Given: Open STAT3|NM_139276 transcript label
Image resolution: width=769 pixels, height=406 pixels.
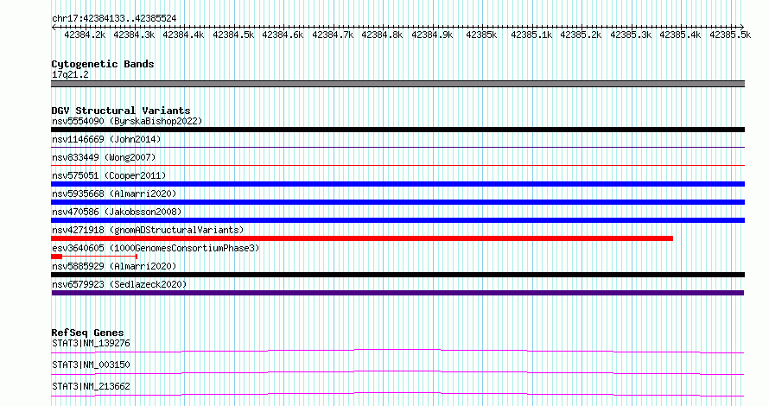Looking at the screenshot, I should tap(91, 343).
